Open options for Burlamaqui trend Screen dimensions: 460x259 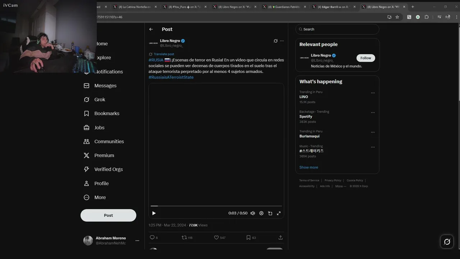[373, 132]
